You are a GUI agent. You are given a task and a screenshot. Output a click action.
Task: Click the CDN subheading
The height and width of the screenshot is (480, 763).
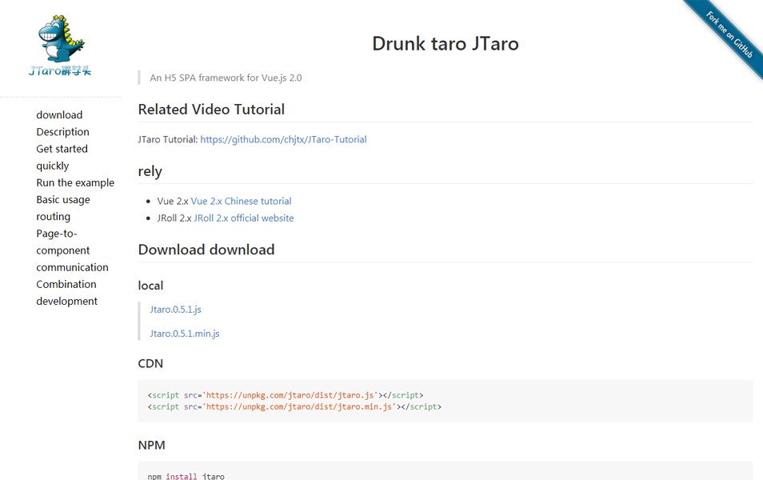click(151, 364)
